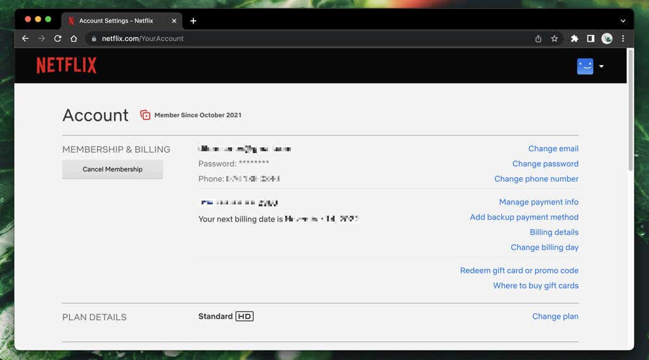This screenshot has width=649, height=360.
Task: Toggle the browser side panel icon
Action: click(x=591, y=39)
